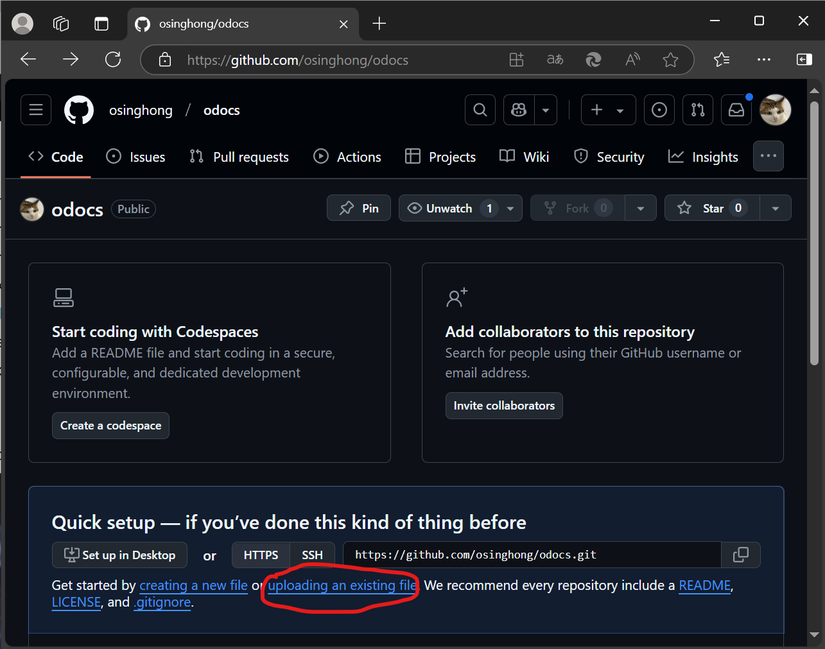Screen dimensions: 825x649
Task: Click the GitHub Octocat logo
Action: [x=79, y=110]
